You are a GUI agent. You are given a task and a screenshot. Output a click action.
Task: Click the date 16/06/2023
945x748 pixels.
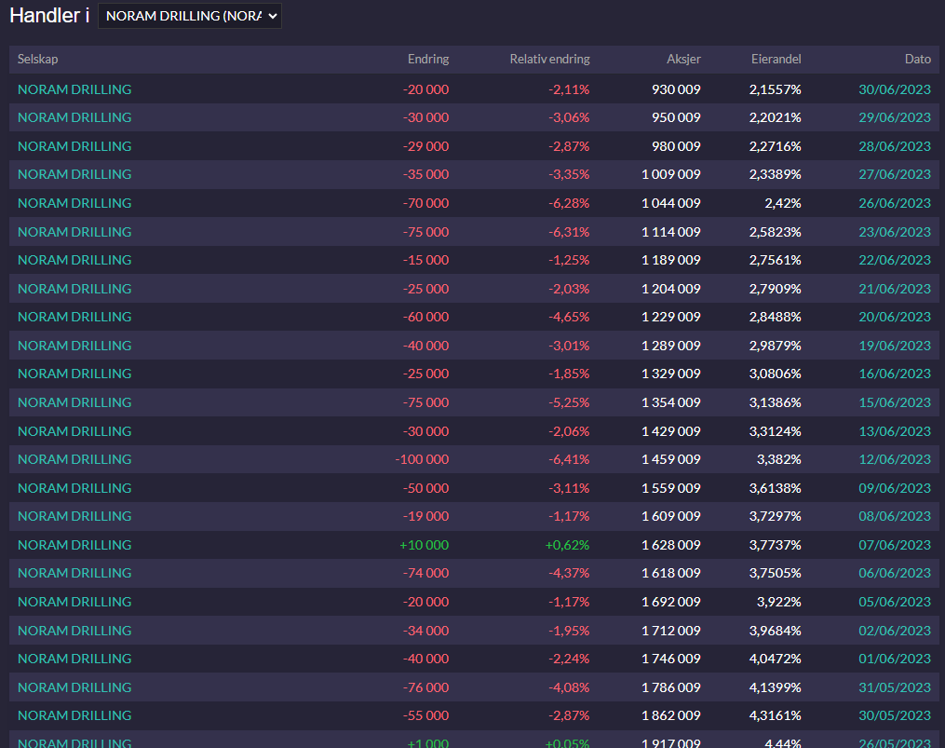(x=895, y=374)
